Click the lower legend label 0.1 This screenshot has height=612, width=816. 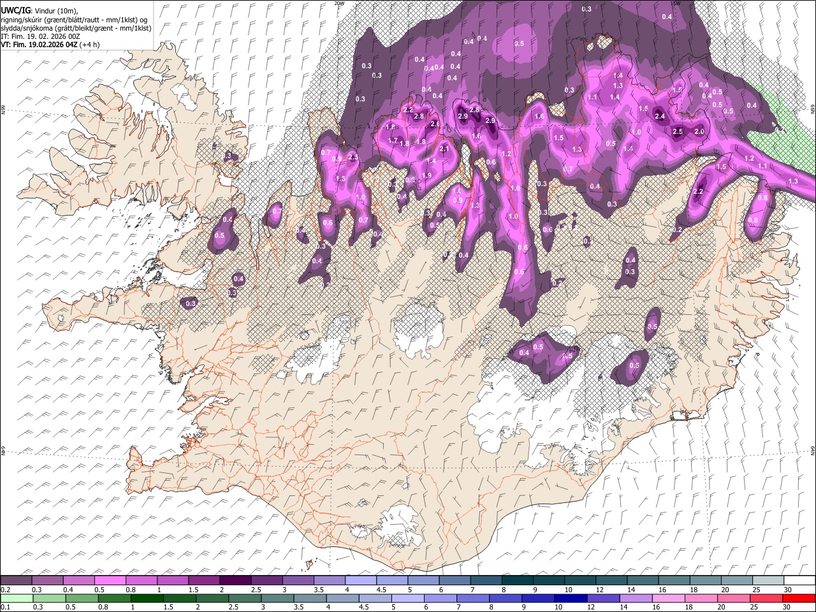[x=5, y=607]
